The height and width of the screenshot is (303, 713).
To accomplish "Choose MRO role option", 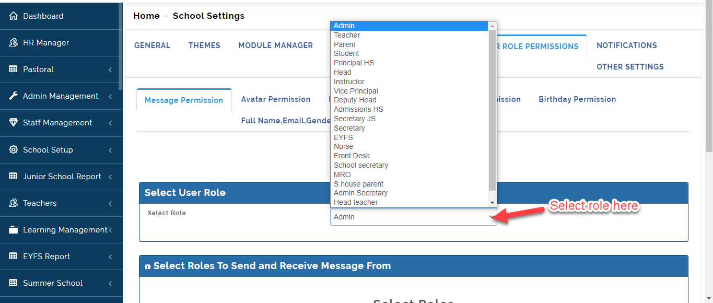I will (x=409, y=174).
